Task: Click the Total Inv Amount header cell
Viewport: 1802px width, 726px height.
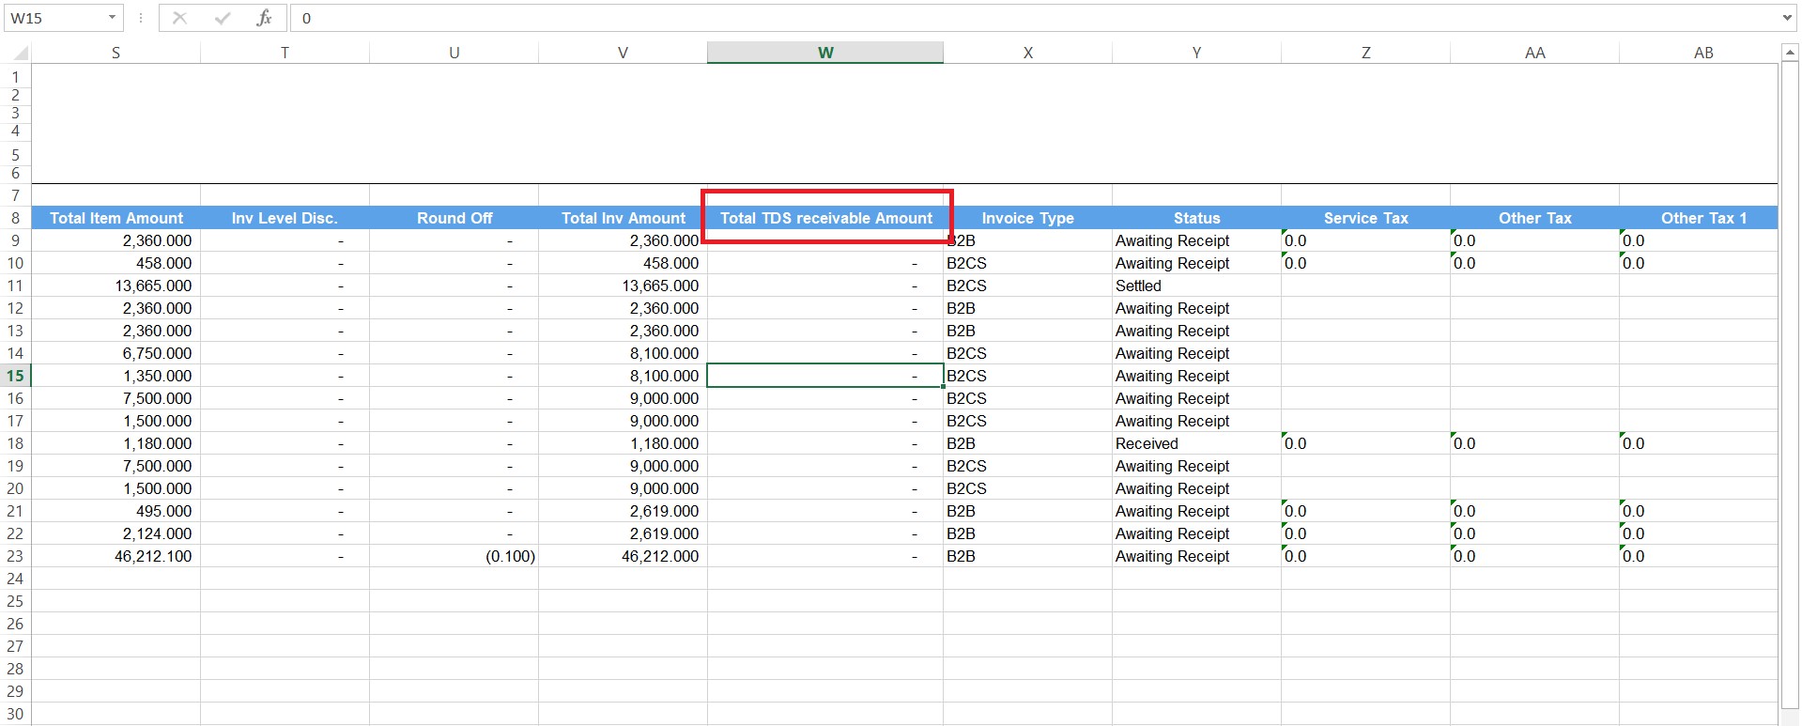Action: click(x=623, y=218)
